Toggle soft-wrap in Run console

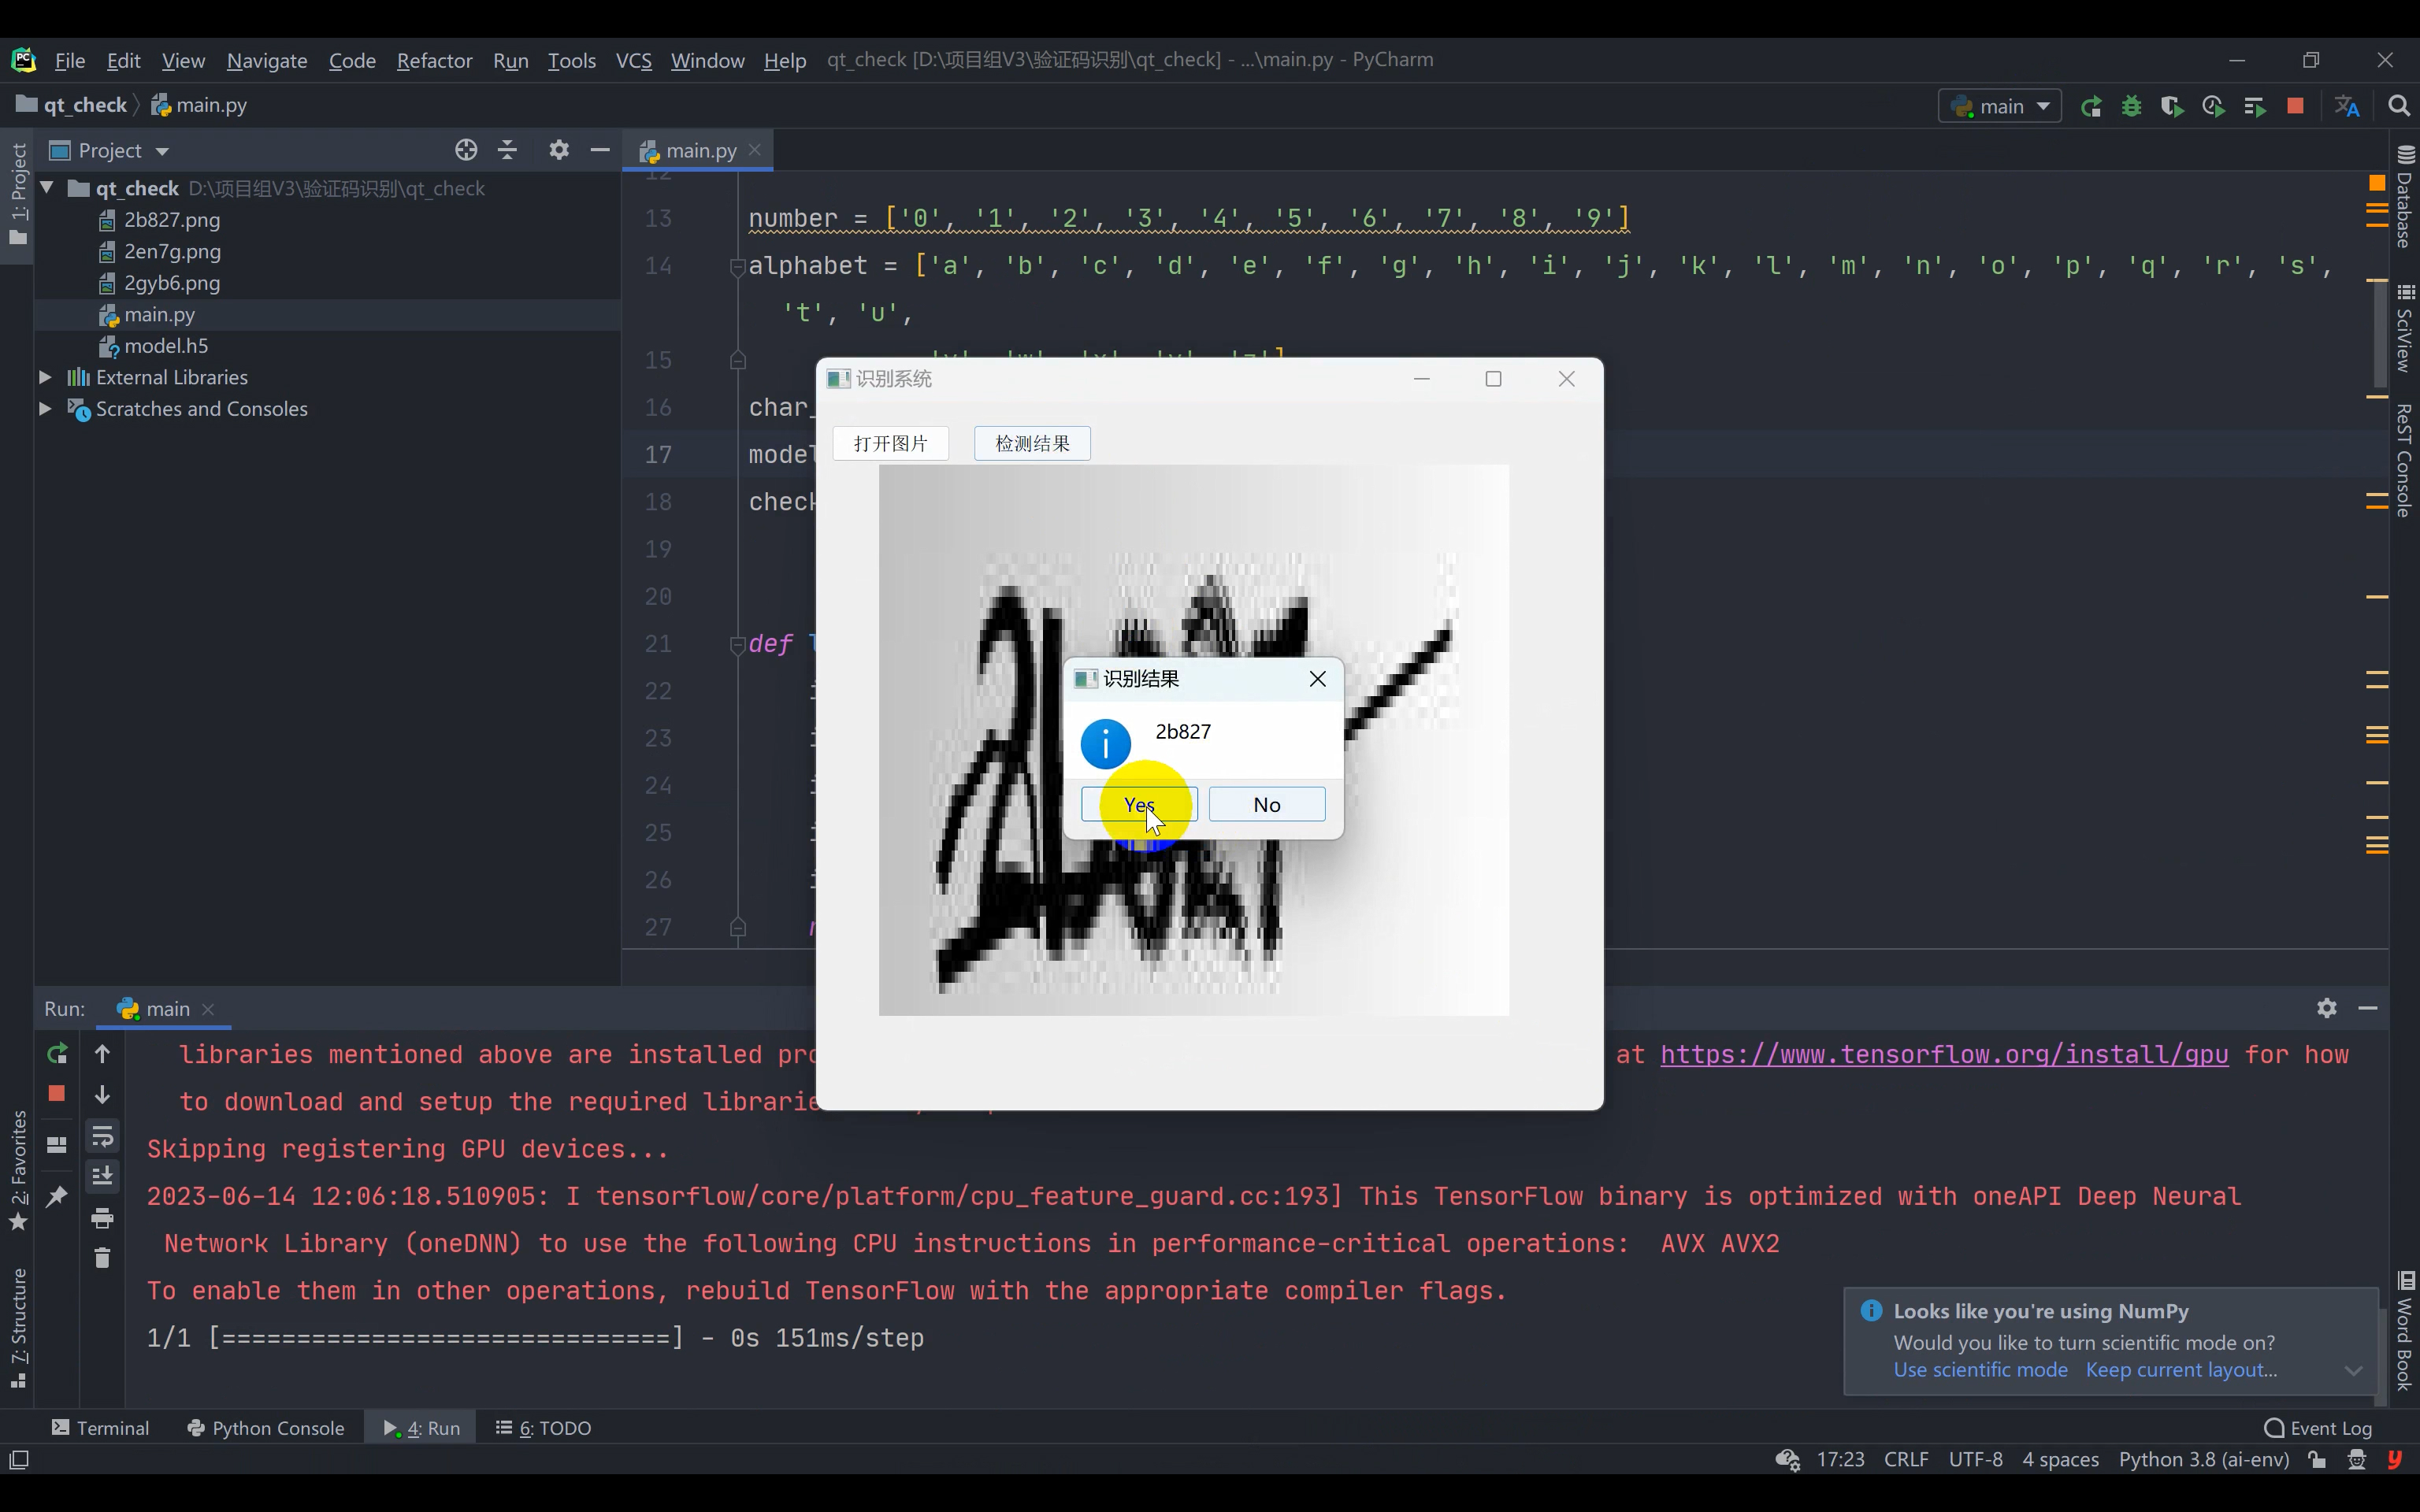tap(102, 1137)
